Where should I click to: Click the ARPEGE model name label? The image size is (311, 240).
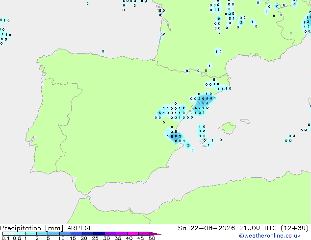click(x=80, y=228)
